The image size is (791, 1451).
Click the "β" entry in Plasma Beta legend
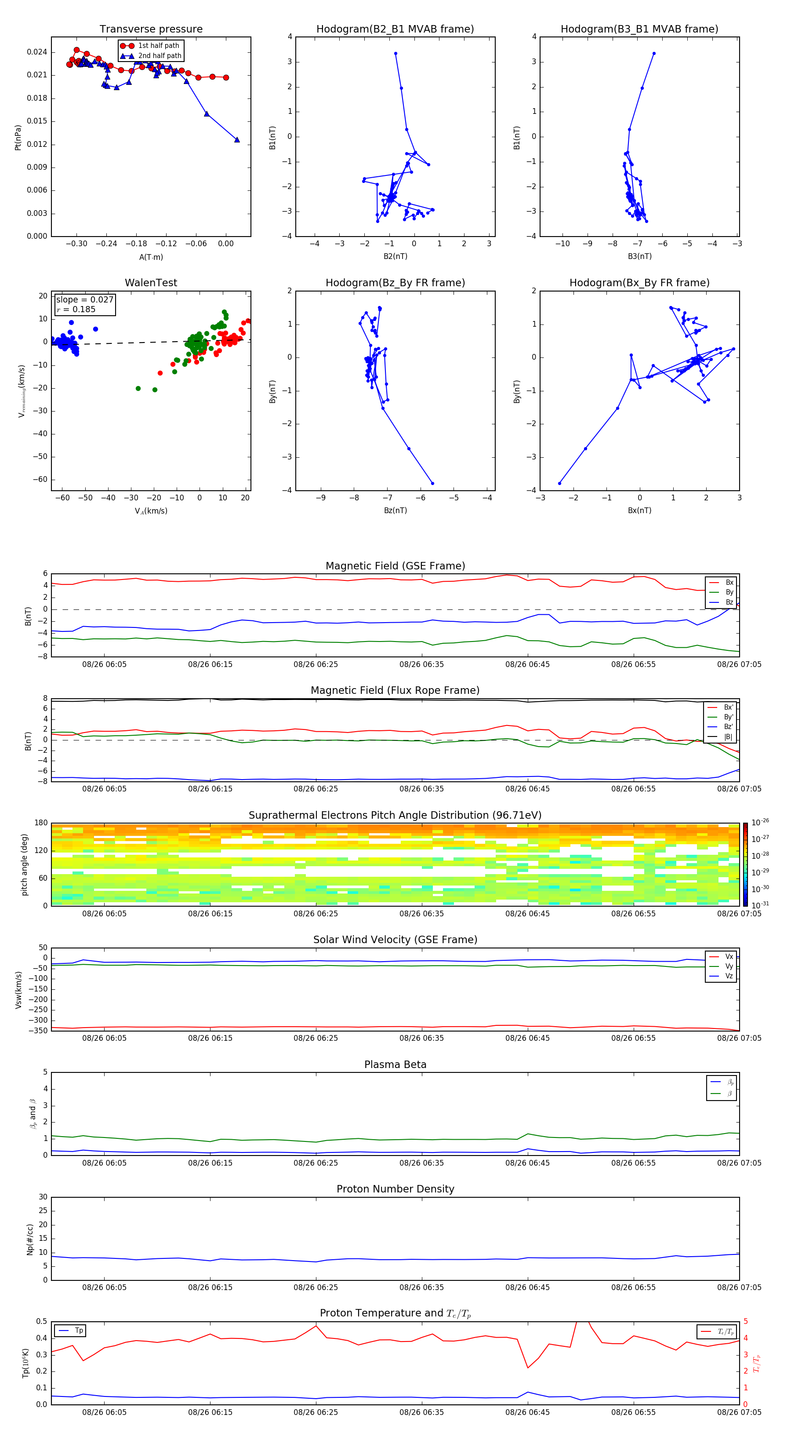pos(722,1094)
